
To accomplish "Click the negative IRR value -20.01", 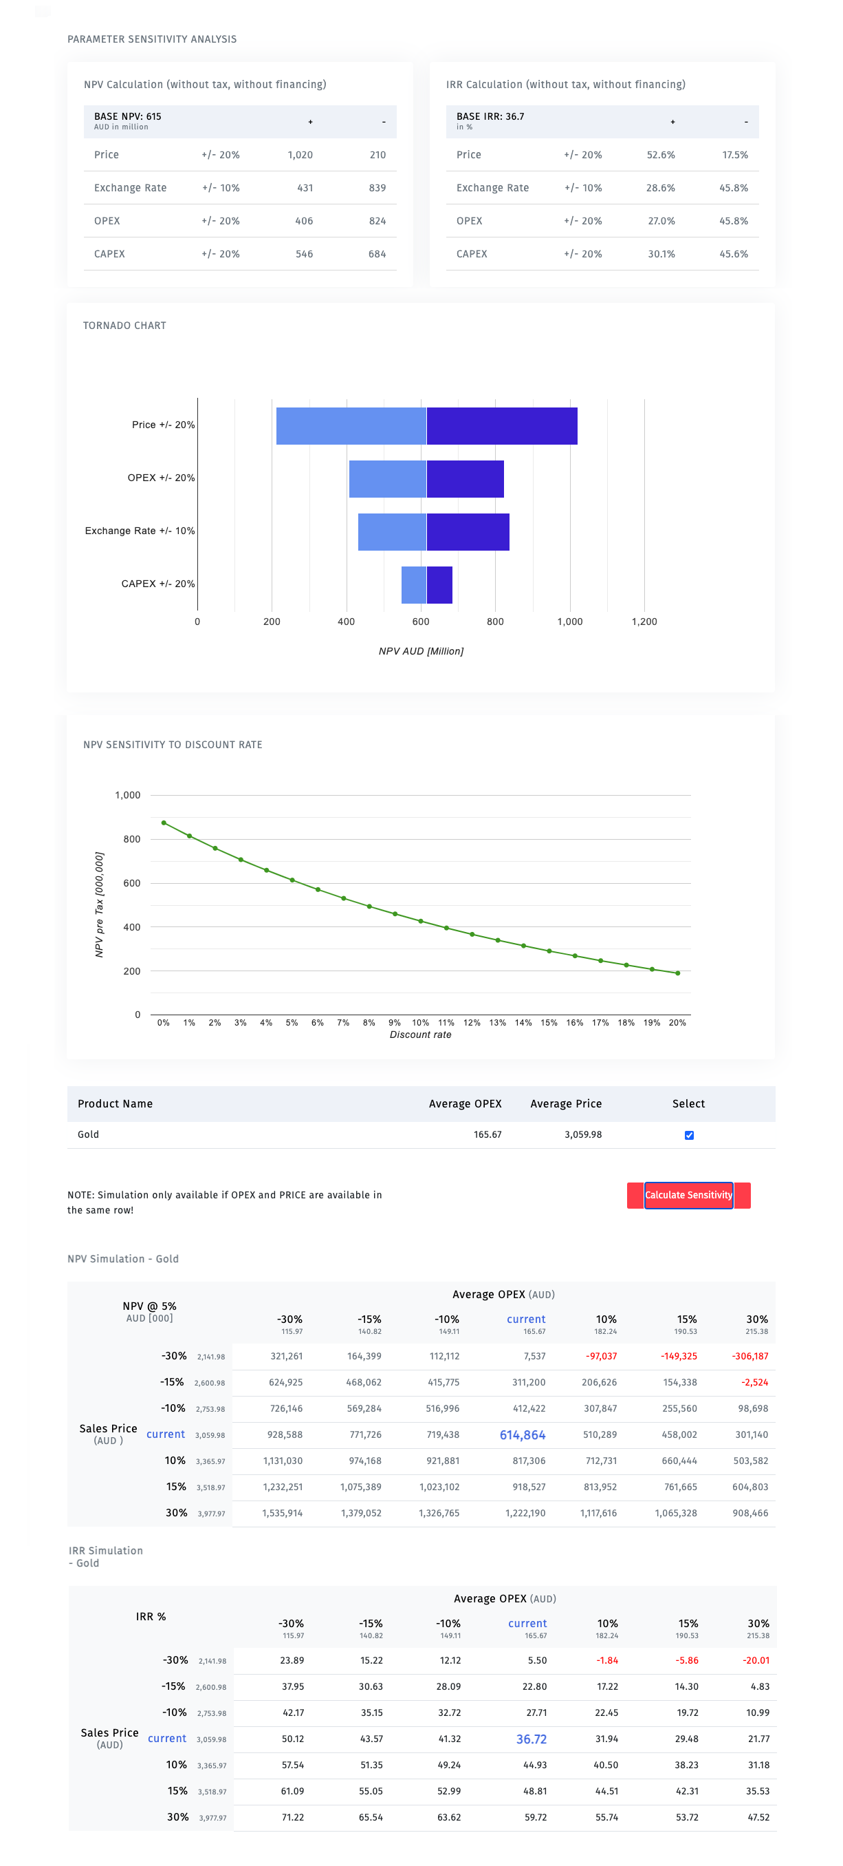I will [x=756, y=1660].
